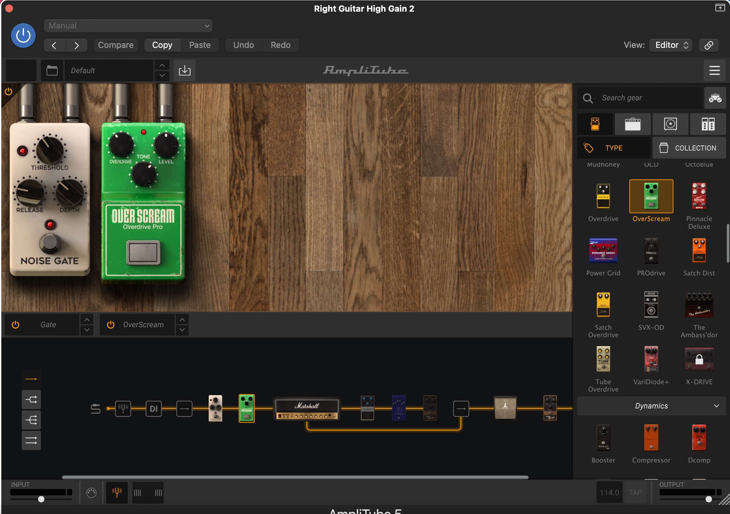Toggle the tuner icon in bottom bar
Viewport: 730px width, 514px height.
(x=117, y=492)
